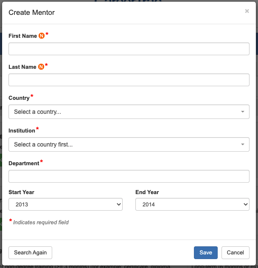Click the orange N icon beside First Name

point(42,36)
